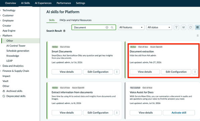Switch to grid card view
This screenshot has width=200, height=121.
[197, 27]
